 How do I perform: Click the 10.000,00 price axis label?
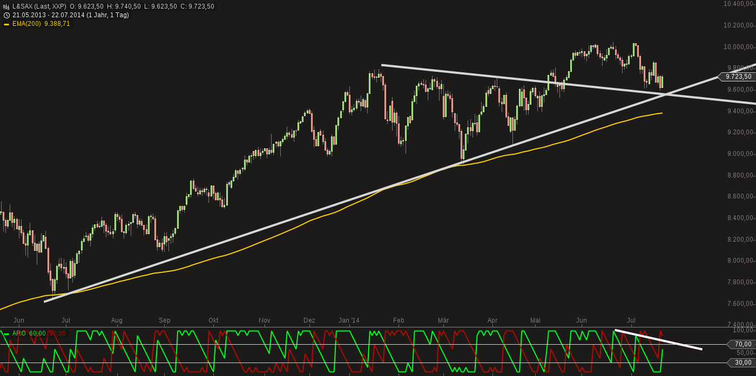739,46
